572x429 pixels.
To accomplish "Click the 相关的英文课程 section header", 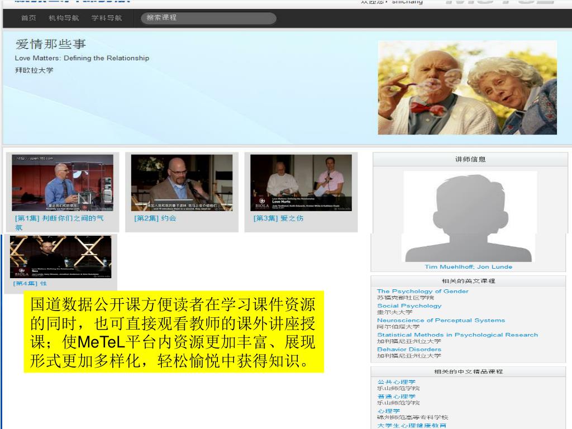I will coord(469,281).
